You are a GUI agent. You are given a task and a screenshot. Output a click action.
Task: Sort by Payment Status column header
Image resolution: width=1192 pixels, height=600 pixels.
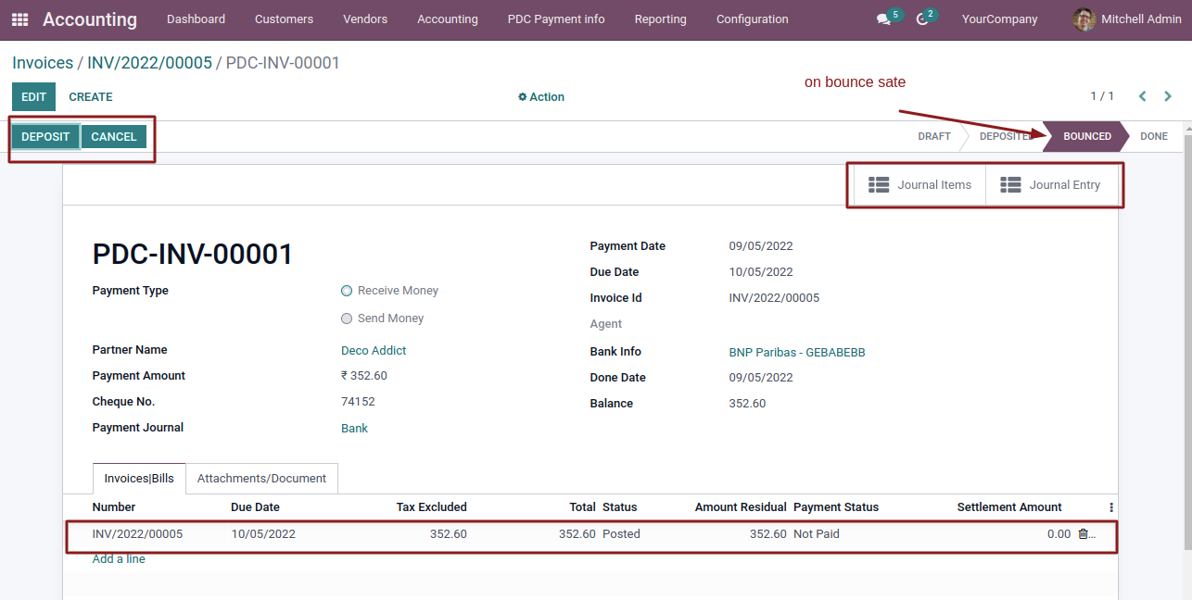point(836,507)
